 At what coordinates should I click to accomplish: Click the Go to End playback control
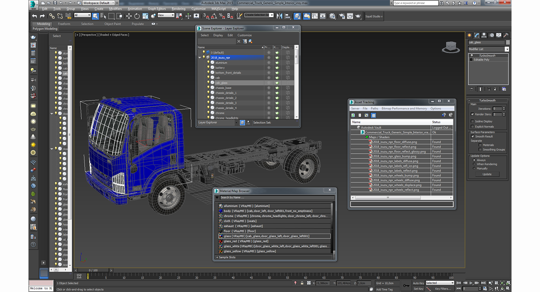pyautogui.click(x=483, y=283)
